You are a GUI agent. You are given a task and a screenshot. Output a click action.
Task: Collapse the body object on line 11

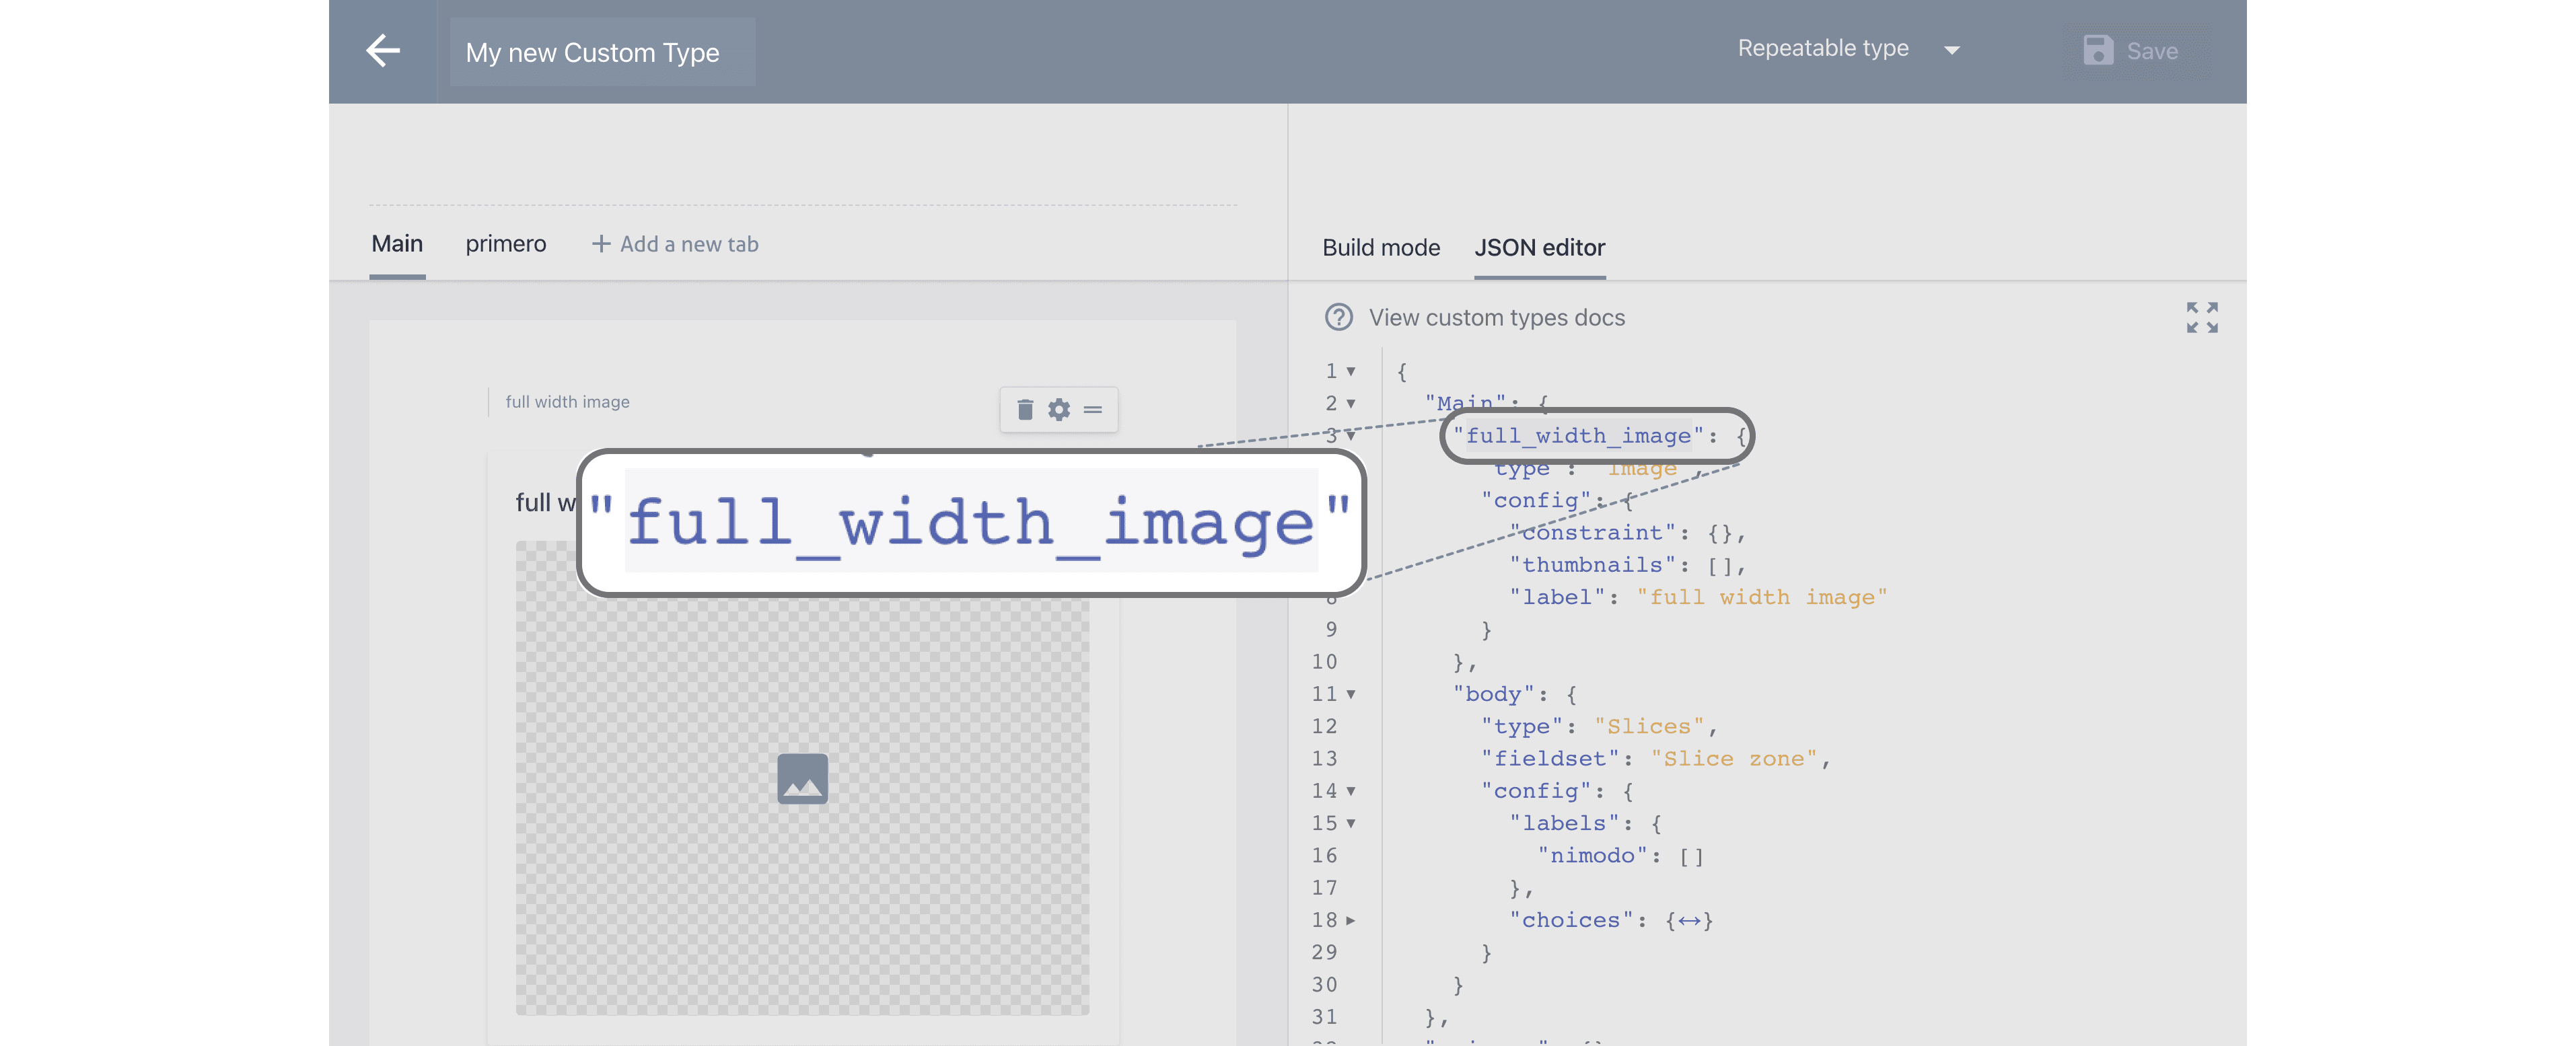pyautogui.click(x=1352, y=694)
